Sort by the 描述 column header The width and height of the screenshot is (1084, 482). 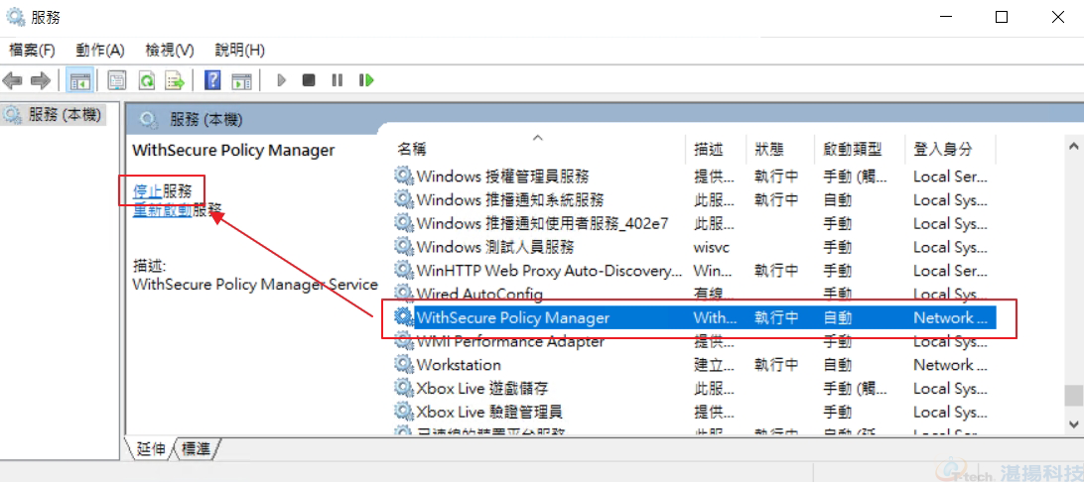717,149
